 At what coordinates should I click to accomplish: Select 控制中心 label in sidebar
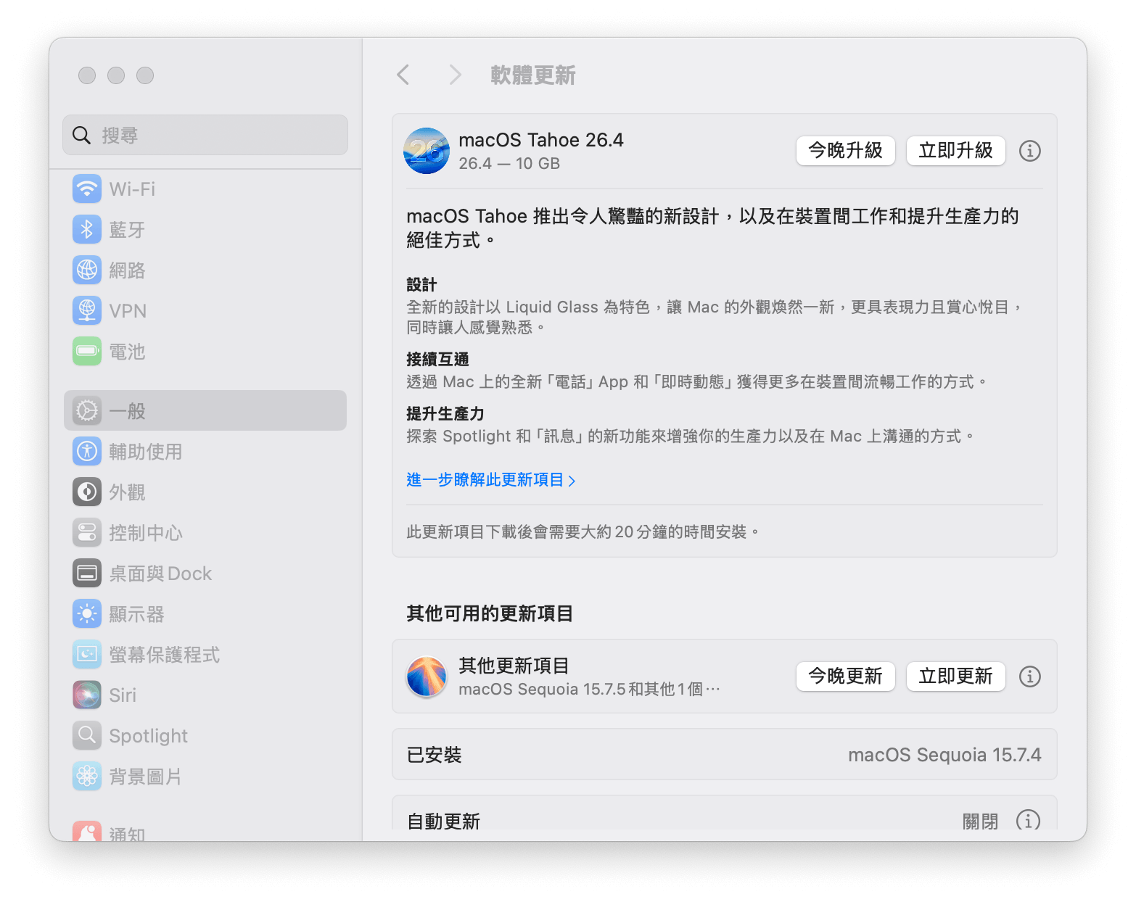tap(146, 533)
